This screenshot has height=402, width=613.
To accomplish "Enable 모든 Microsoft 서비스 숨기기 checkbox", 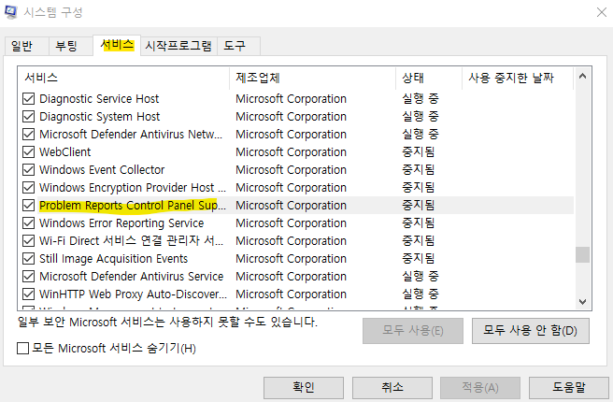I will [23, 348].
